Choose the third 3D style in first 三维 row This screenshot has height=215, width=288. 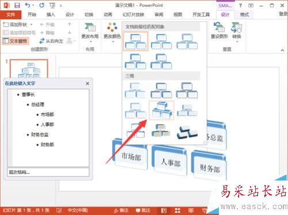point(187,90)
